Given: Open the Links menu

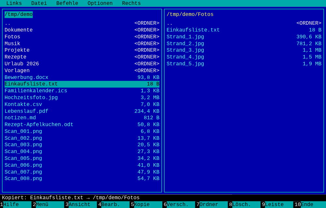Looking at the screenshot, I should (14, 3).
